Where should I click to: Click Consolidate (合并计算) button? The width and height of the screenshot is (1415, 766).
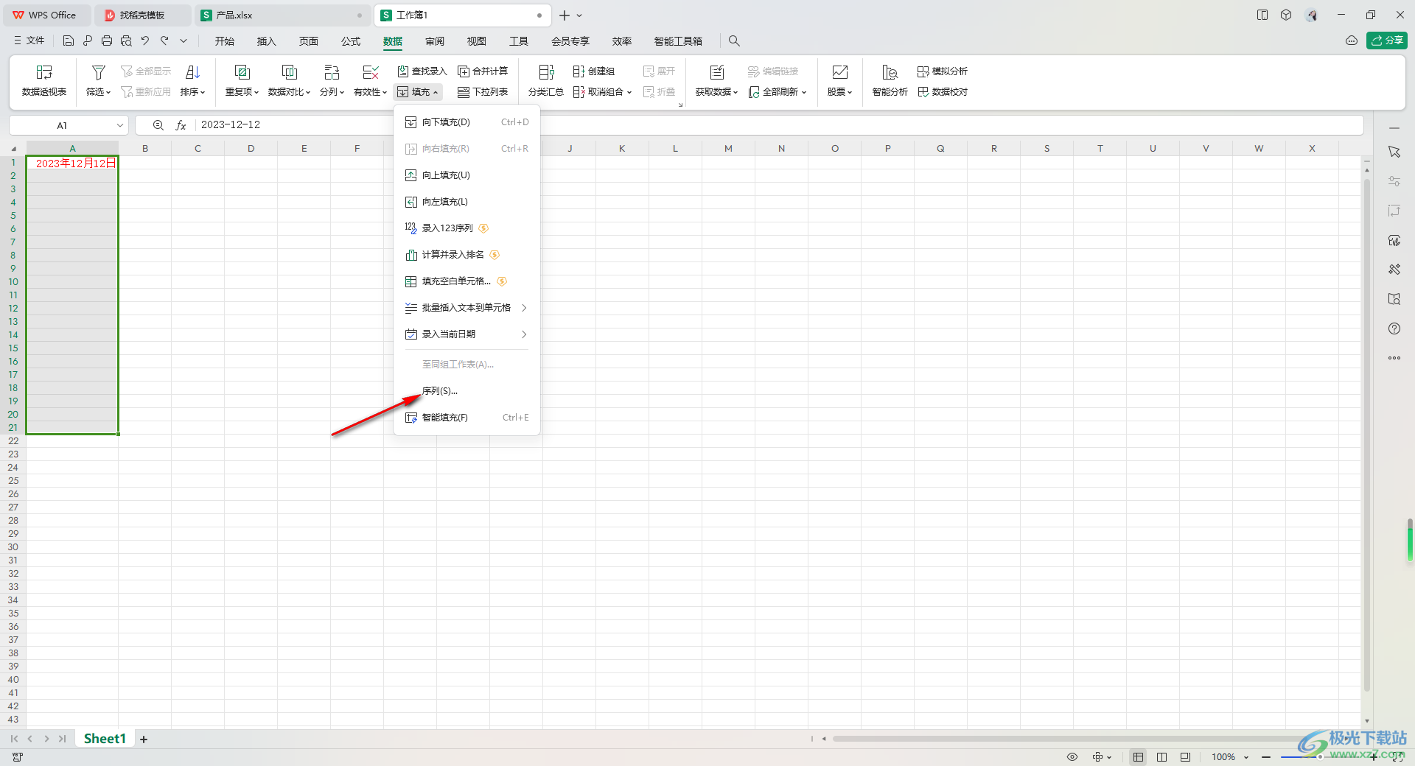pyautogui.click(x=483, y=71)
